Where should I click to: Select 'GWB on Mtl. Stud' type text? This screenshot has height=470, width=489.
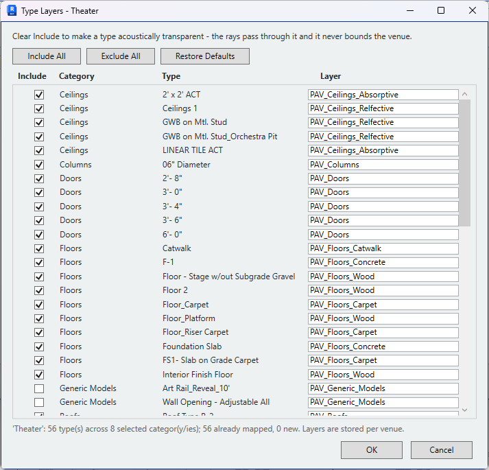coord(195,122)
